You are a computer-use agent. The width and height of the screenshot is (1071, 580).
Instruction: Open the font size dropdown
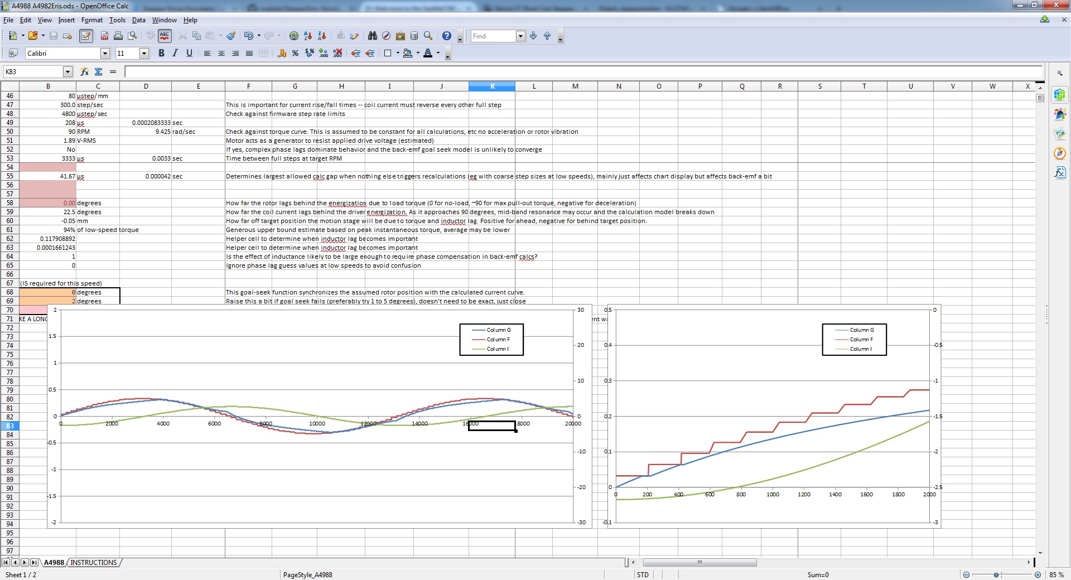[144, 54]
